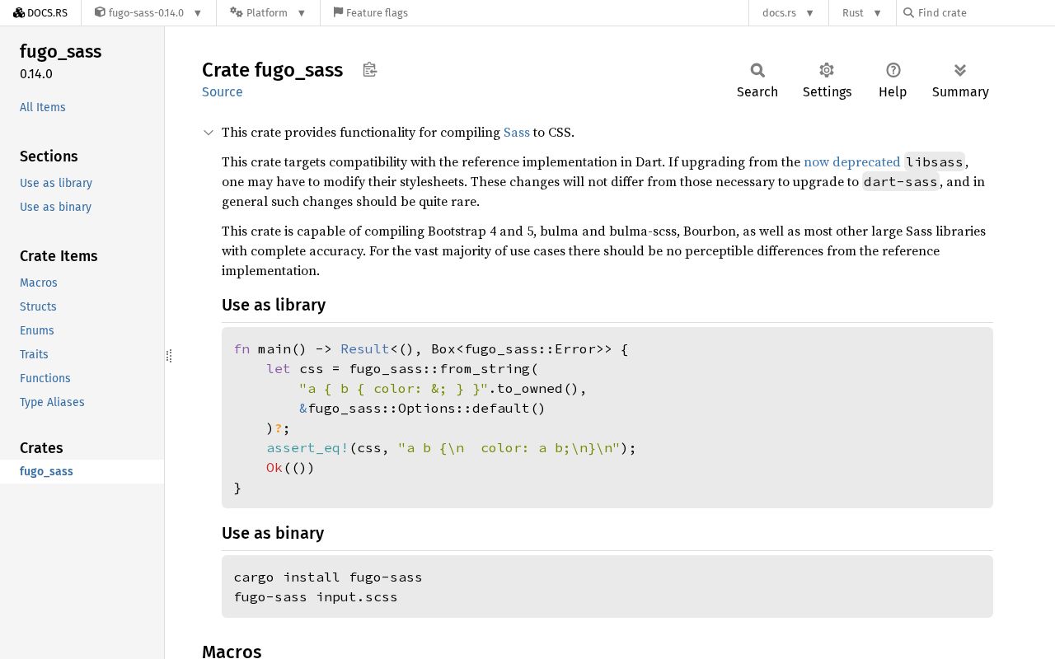
Task: Click the 'cargo install fugo-sass' code line
Action: [328, 577]
